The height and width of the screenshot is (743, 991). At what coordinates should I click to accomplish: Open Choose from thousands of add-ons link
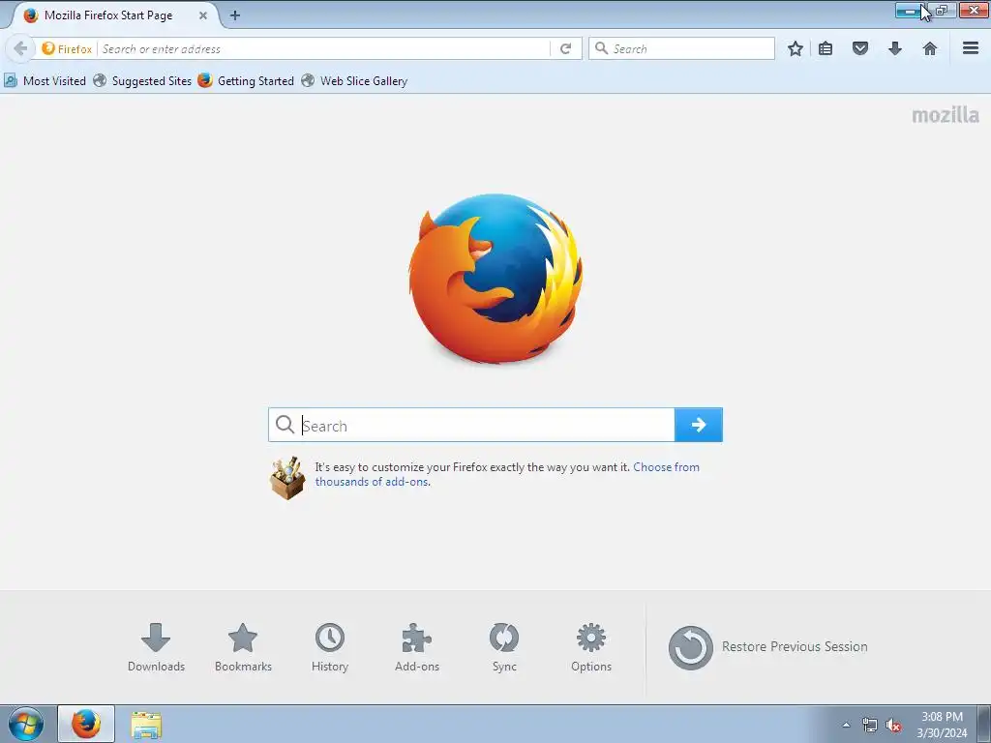tap(507, 474)
